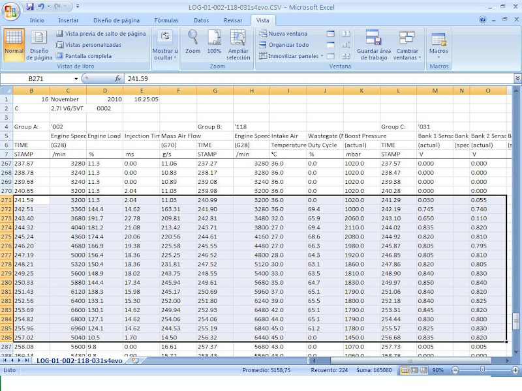Viewport: 522px width, 391px height.
Task: Open the Fórmulas ribbon tab
Action: pyautogui.click(x=166, y=20)
